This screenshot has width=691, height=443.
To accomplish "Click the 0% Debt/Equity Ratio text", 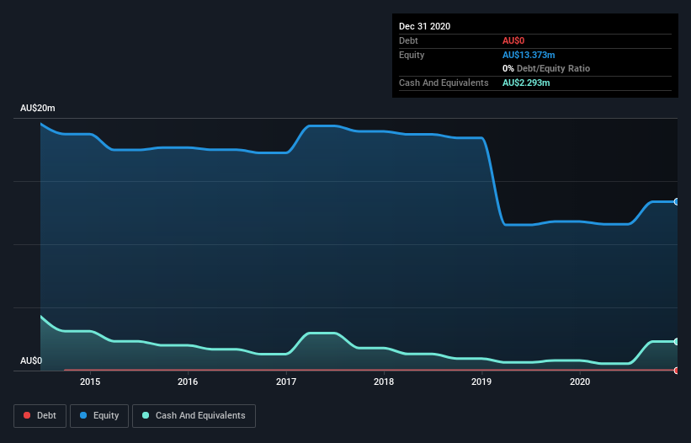I will click(x=546, y=68).
